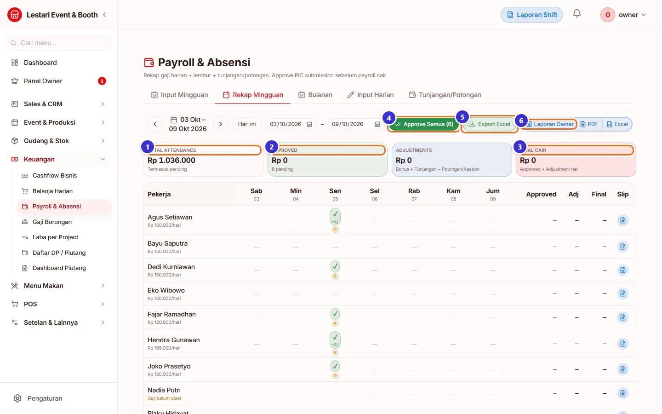Open the Tunjangan/Potongan tab
The width and height of the screenshot is (662, 414).
tap(445, 95)
